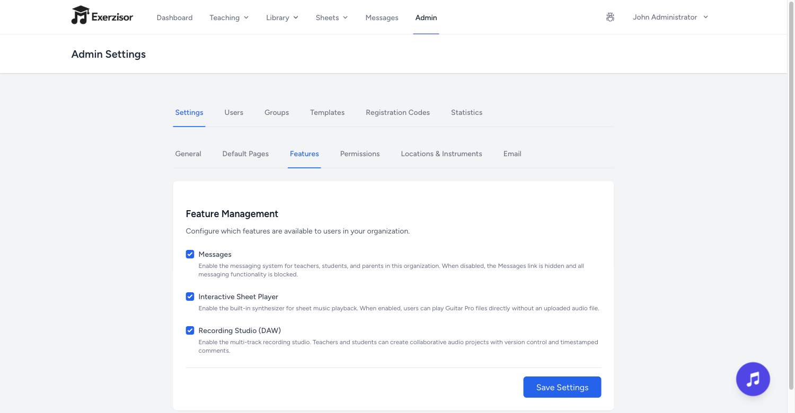
Task: Open the Sheets dropdown menu
Action: pyautogui.click(x=332, y=17)
